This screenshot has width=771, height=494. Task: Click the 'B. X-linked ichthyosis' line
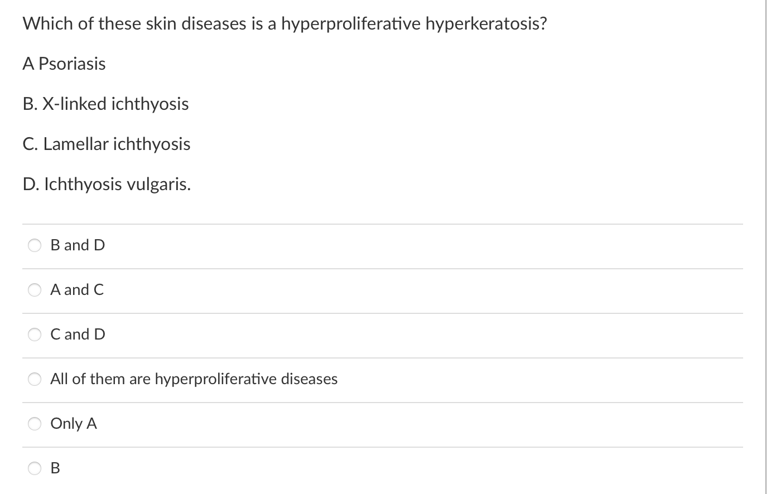click(x=106, y=104)
